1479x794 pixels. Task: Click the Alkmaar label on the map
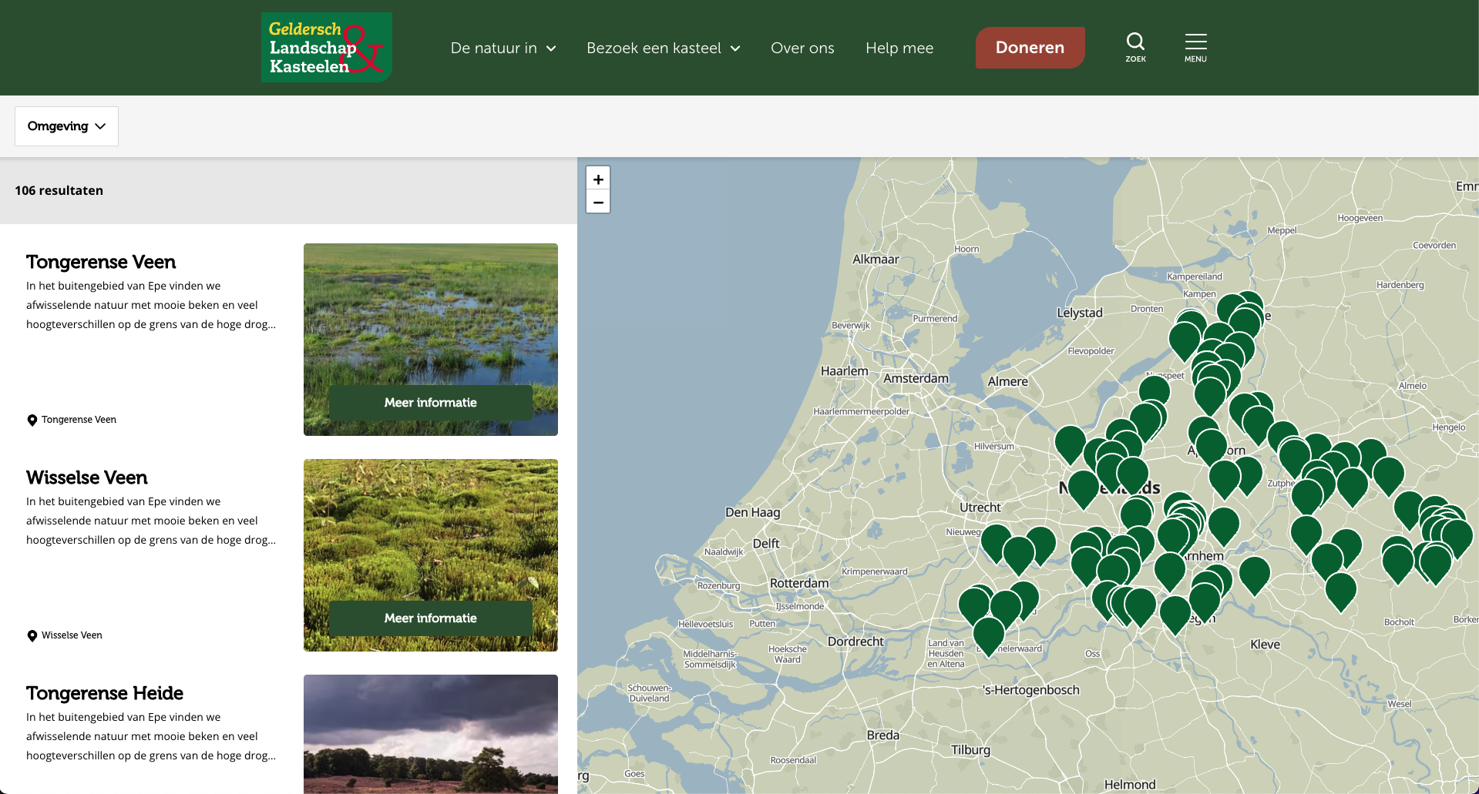[x=876, y=260]
